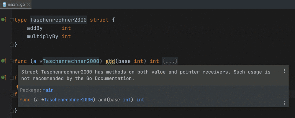This screenshot has height=118, width=295.
Task: Open the three-dot menu of the documentation popup
Action: pos(284,103)
